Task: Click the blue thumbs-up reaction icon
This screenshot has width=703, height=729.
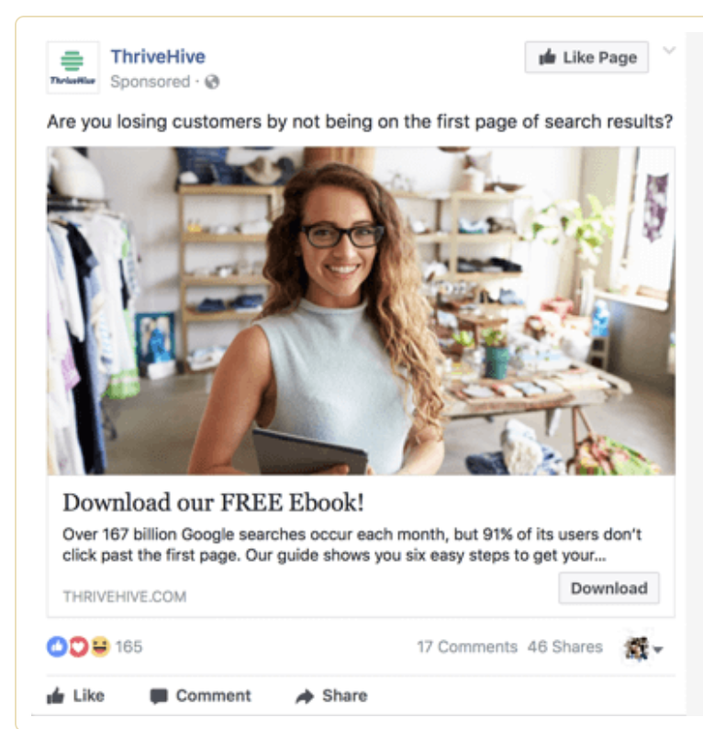Action: point(57,646)
